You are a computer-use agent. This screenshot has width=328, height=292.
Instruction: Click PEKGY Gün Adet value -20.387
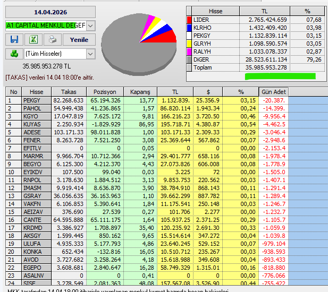click(274, 100)
